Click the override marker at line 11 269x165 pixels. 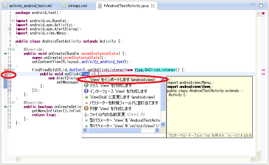click(x=5, y=54)
